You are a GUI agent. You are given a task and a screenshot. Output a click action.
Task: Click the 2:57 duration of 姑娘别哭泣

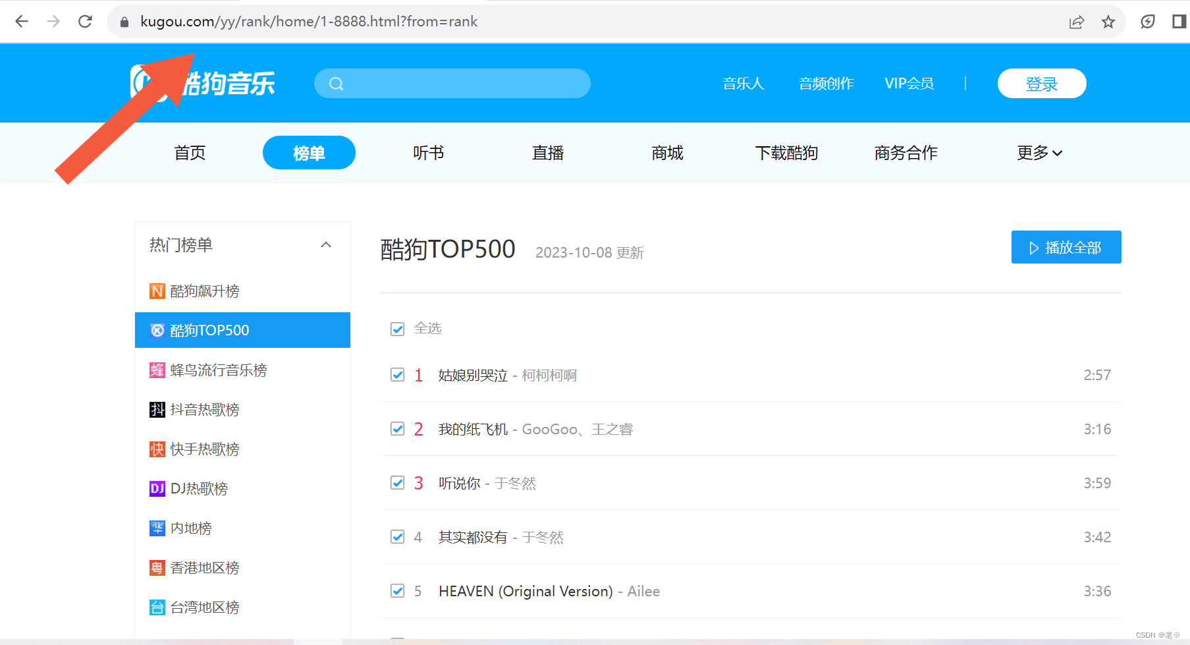tap(1097, 376)
